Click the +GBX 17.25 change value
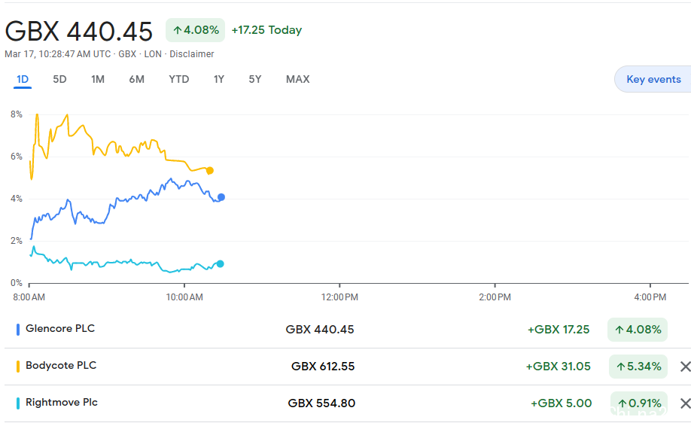691x423 pixels. tap(559, 330)
